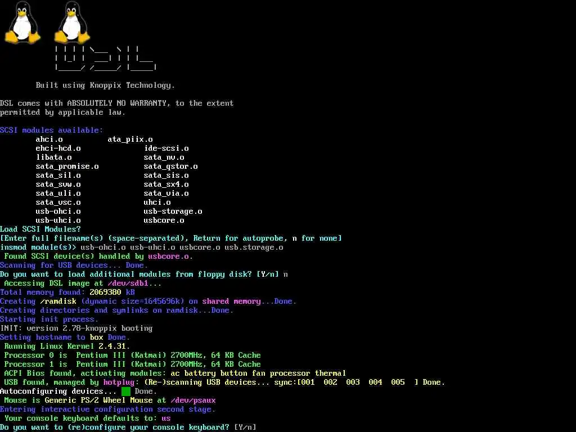
Task: Click 'Creating directories and symlinks on ramdisk' line
Action: (117, 310)
